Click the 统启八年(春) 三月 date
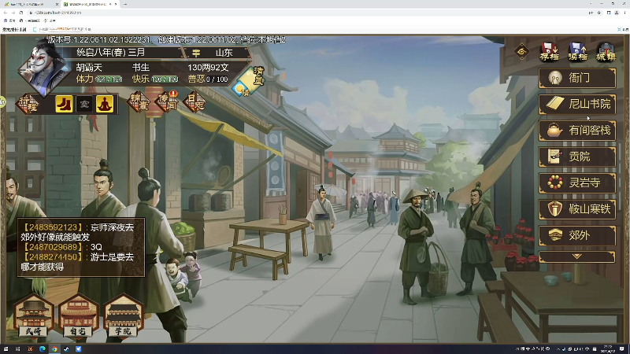630x354 pixels. tap(110, 53)
